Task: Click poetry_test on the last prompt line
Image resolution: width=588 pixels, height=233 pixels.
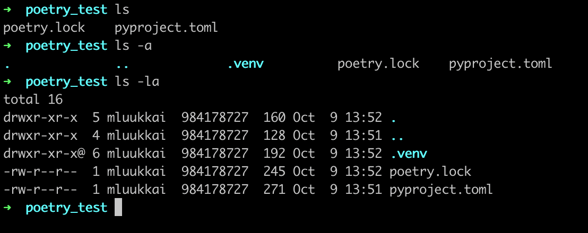Action: tap(66, 207)
